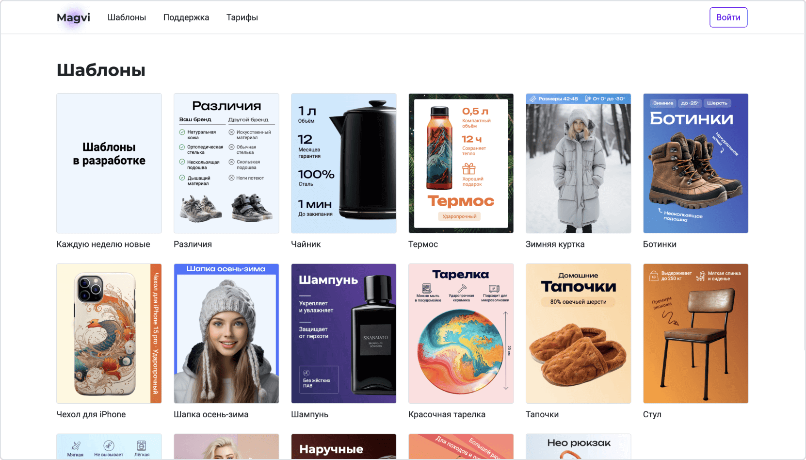Open the Шапка осень-зима thumbnail

coord(226,333)
